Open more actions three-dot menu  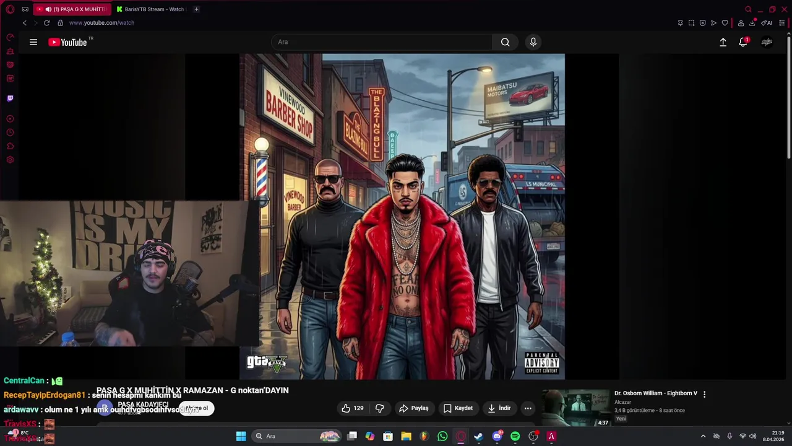[528, 408]
